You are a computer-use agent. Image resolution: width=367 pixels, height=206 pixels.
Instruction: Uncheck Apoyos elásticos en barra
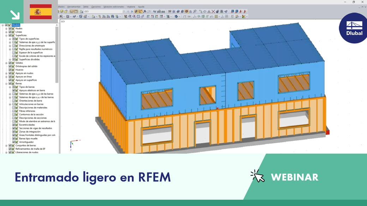13,90
